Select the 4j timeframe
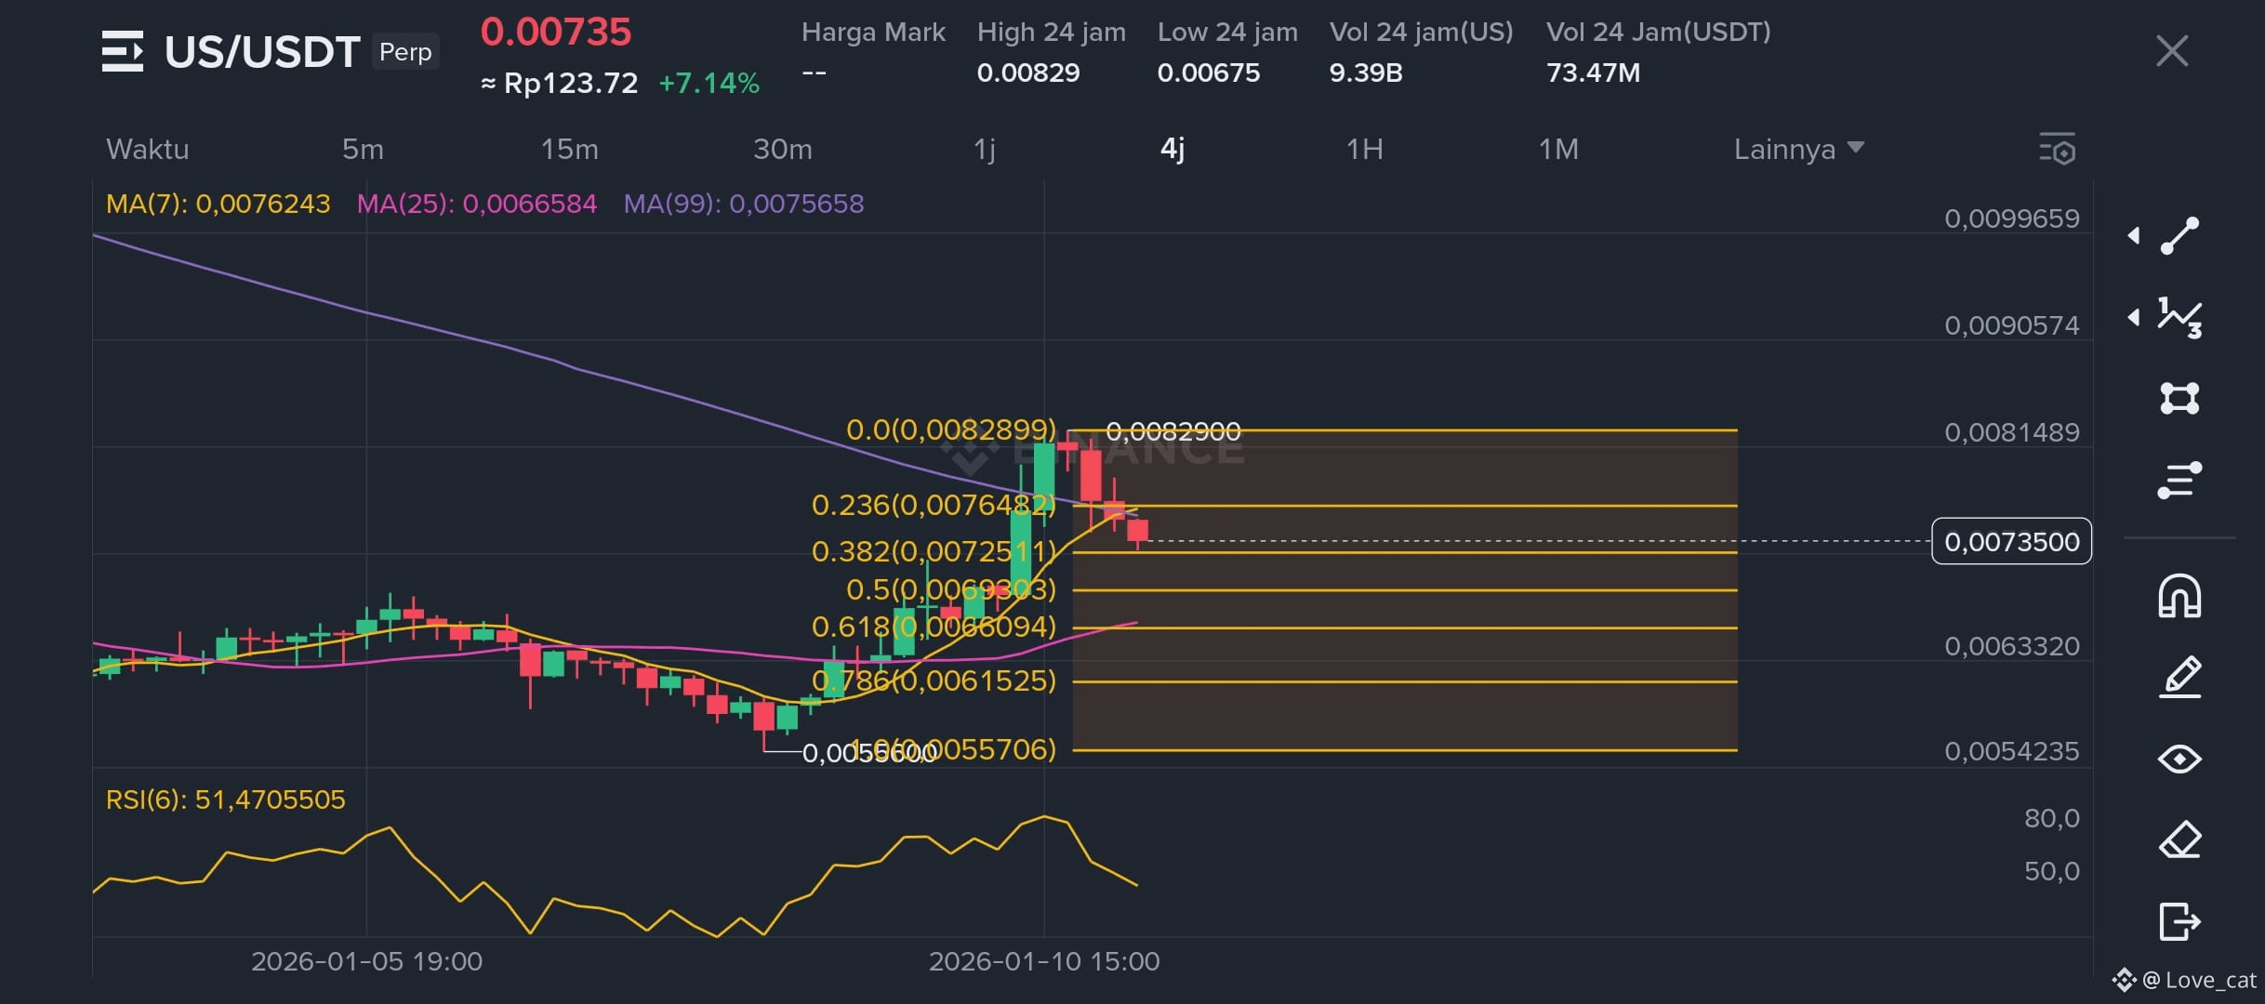Viewport: 2265px width, 1004px height. click(1172, 150)
